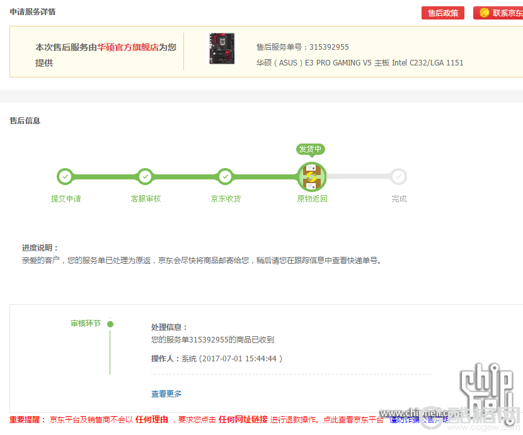This screenshot has height=435, width=523.
Task: Click the 售后信息 section heading
Action: [x=25, y=121]
